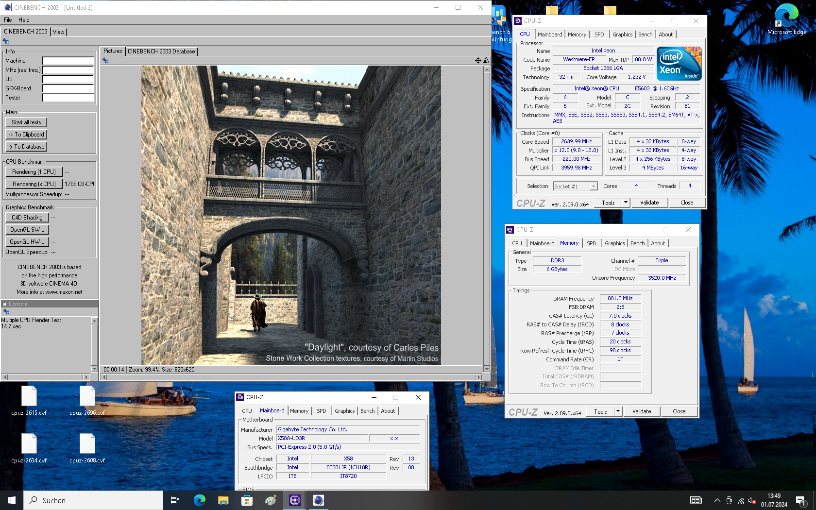Collapse the Console panel header
The height and width of the screenshot is (510, 816).
(x=4, y=304)
